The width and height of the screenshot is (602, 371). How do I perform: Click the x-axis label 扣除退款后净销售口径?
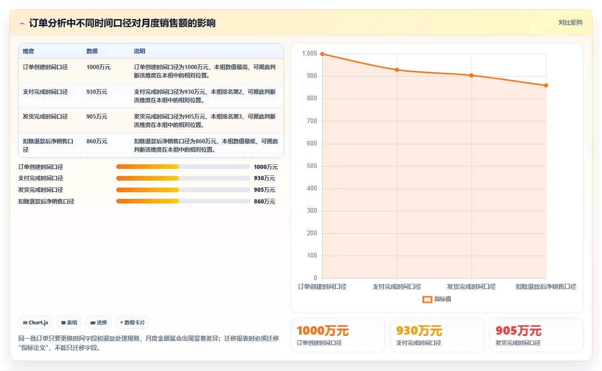(x=546, y=287)
